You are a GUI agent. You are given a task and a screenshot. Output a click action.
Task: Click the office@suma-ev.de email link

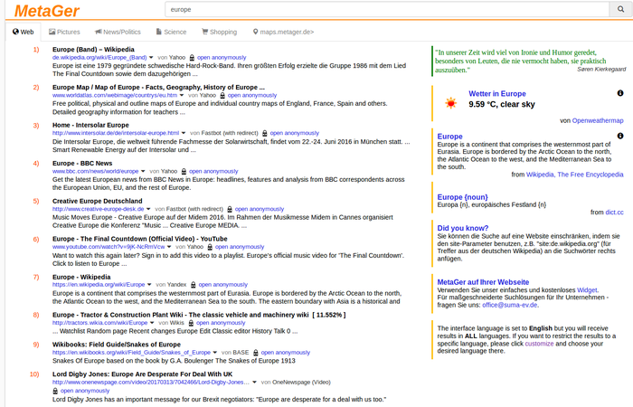pos(509,306)
